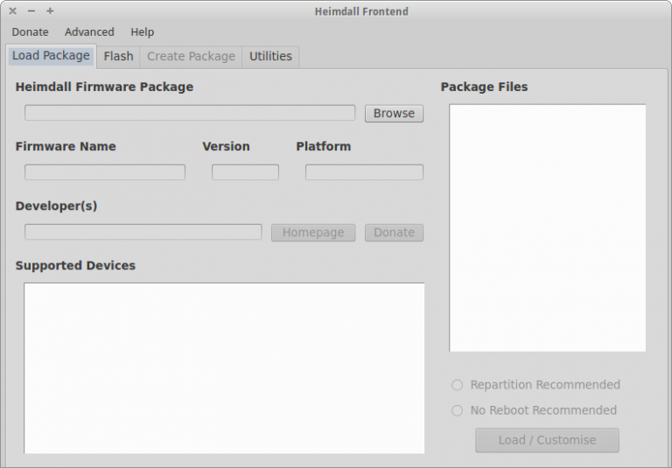Click the Load / Customise button
This screenshot has height=468, width=672.
coord(547,440)
